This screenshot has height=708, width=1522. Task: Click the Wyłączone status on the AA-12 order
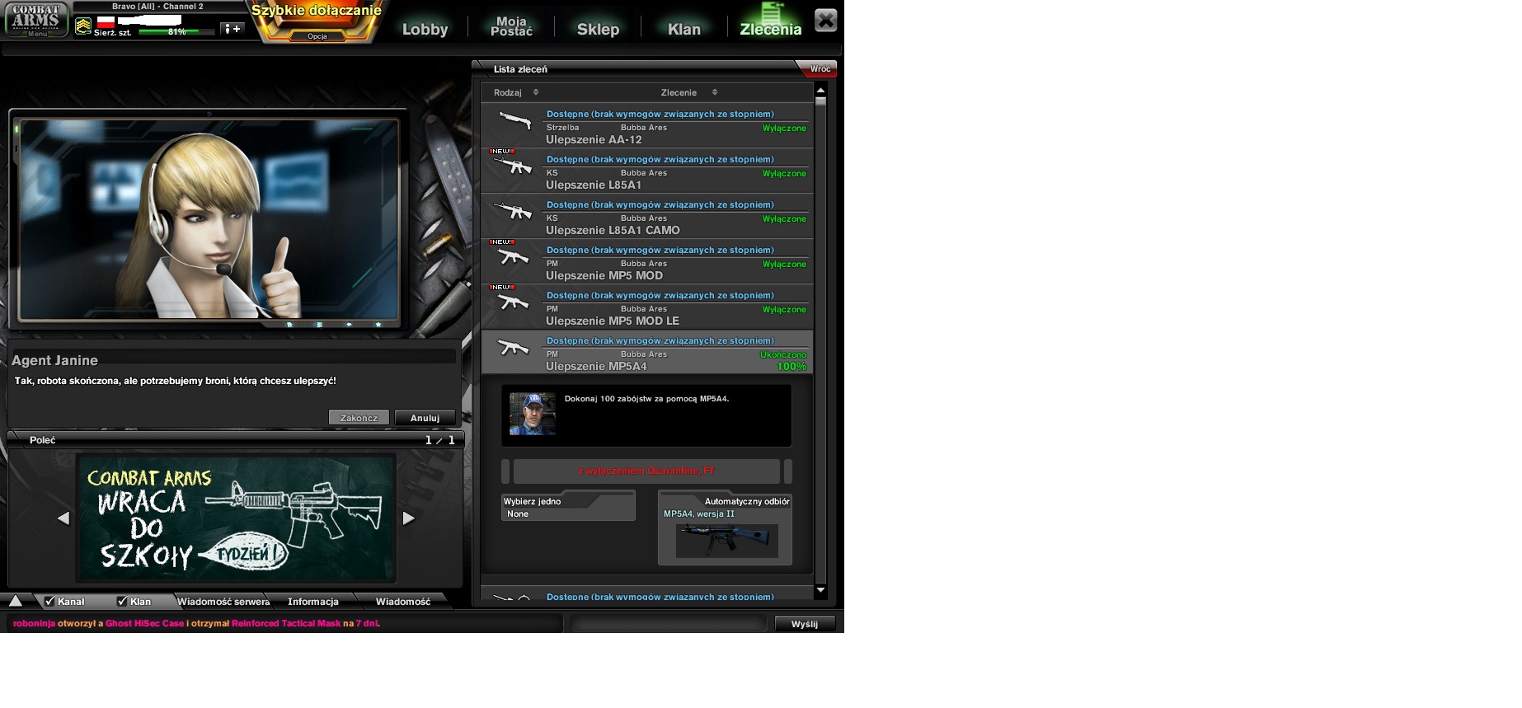[x=784, y=129]
